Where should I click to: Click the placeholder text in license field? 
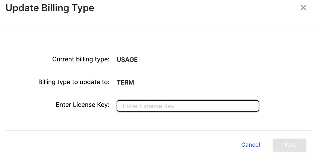(x=149, y=106)
